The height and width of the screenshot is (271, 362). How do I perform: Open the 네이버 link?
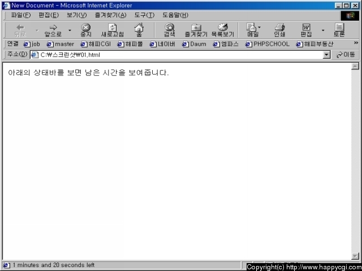(x=162, y=44)
